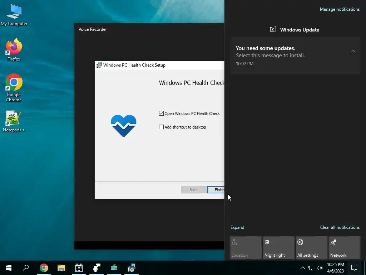The height and width of the screenshot is (275, 366).
Task: Click the taskbar icon with the green arrow
Action: point(114,268)
